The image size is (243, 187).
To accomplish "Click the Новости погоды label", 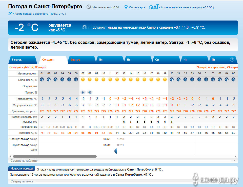I will click(x=22, y=169).
